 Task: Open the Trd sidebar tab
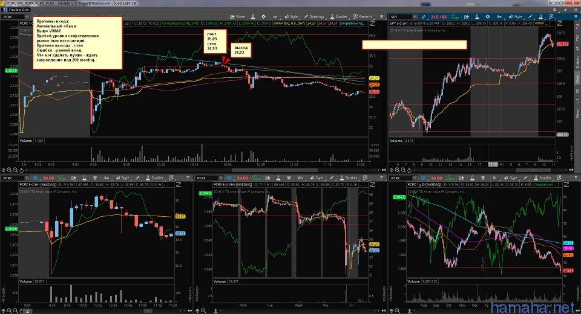tap(577, 27)
